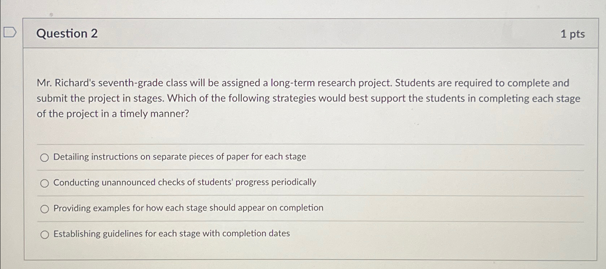606x269 pixels.
Task: Click the quiz panel background
Action: (x=468, y=248)
